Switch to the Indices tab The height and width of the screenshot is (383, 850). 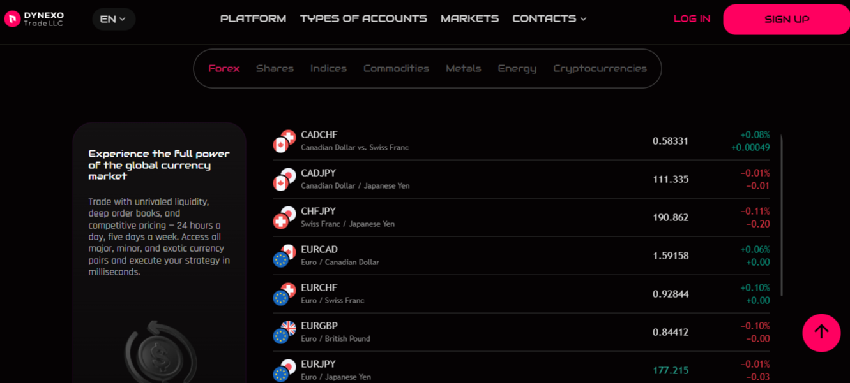click(328, 68)
